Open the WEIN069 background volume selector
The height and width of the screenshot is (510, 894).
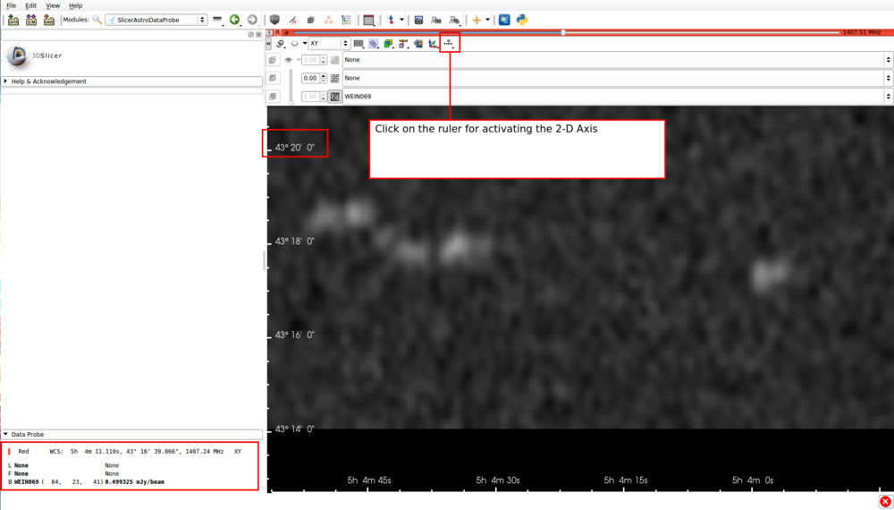point(617,97)
